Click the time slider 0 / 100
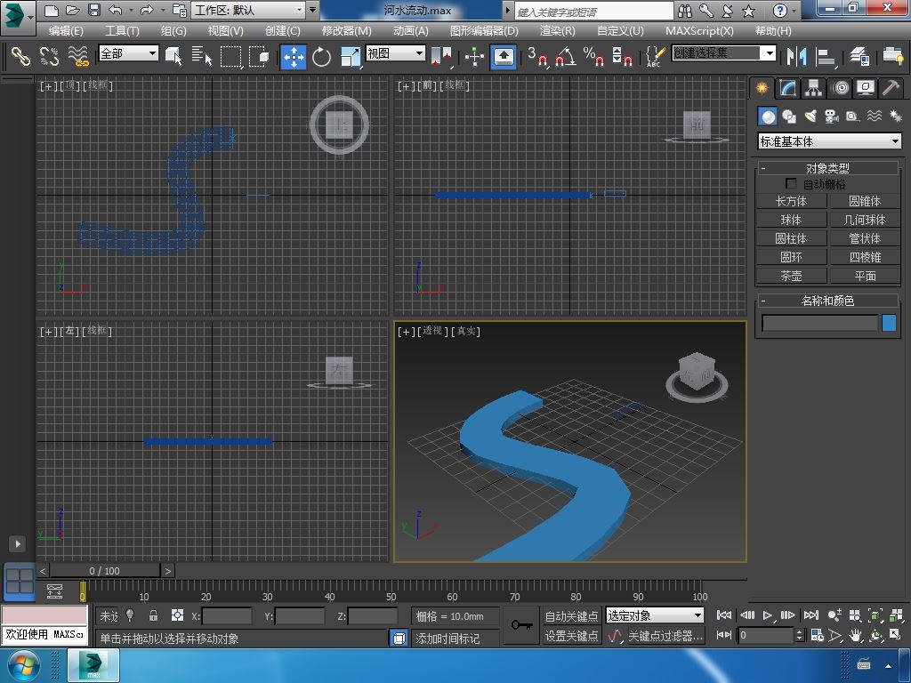911x683 pixels. [105, 571]
